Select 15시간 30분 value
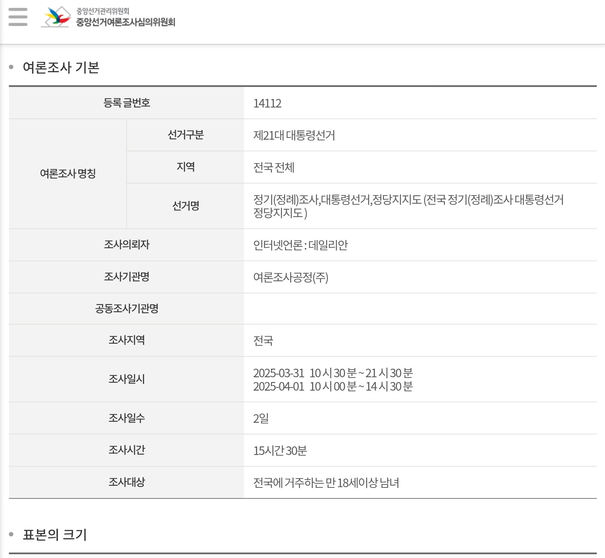This screenshot has width=605, height=558. 280,451
